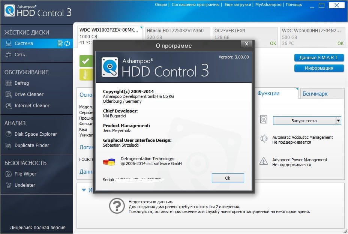Viewport: 348px width, 234px height.
Task: Click the Jens Meyerholz name
Action: (x=117, y=130)
